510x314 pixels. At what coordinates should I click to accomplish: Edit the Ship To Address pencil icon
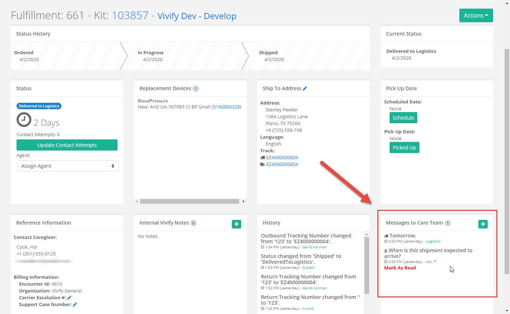(305, 88)
